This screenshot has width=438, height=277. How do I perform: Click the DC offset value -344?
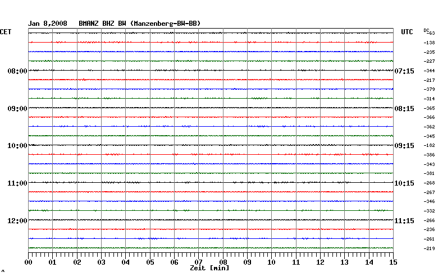click(430, 71)
